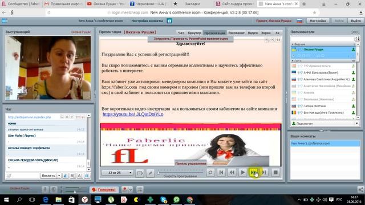Jump to the first slide
The image size is (365, 205).
[x=221, y=173]
